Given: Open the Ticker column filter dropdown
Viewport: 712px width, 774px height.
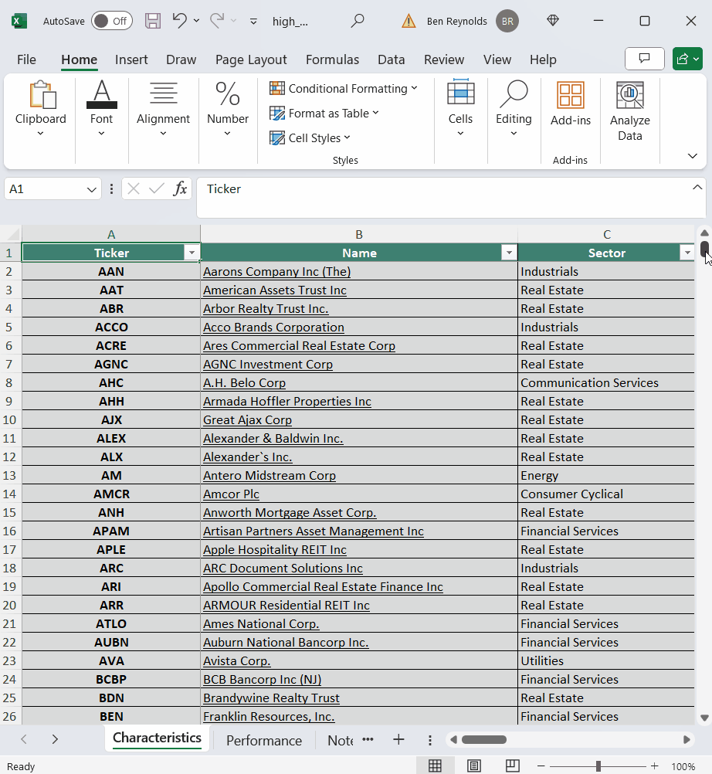Looking at the screenshot, I should [x=192, y=253].
